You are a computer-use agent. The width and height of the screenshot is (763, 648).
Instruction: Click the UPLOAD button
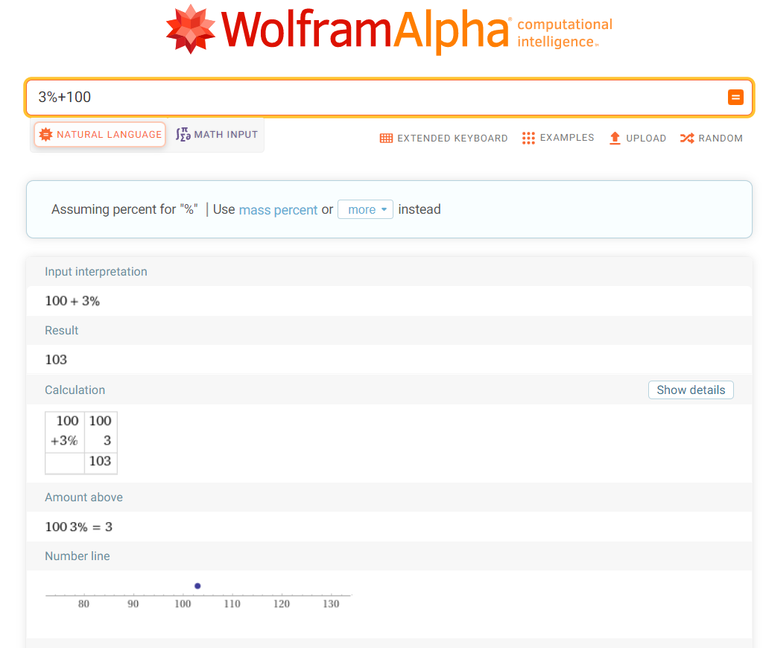click(x=637, y=138)
